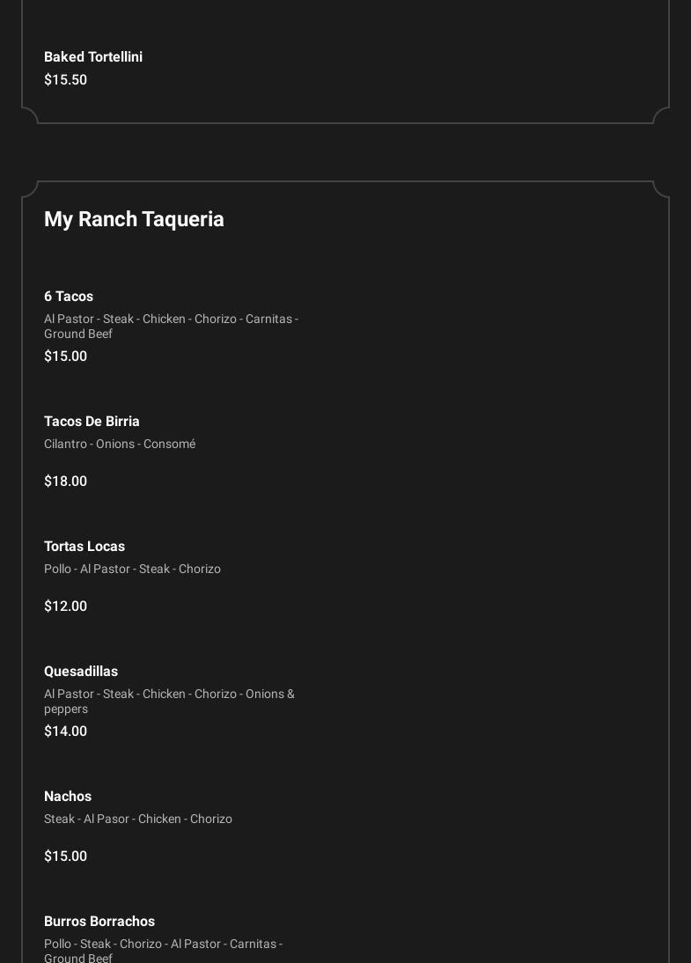Click the $15.00 price under 6 Tacos
The height and width of the screenshot is (963, 691).
tap(65, 357)
